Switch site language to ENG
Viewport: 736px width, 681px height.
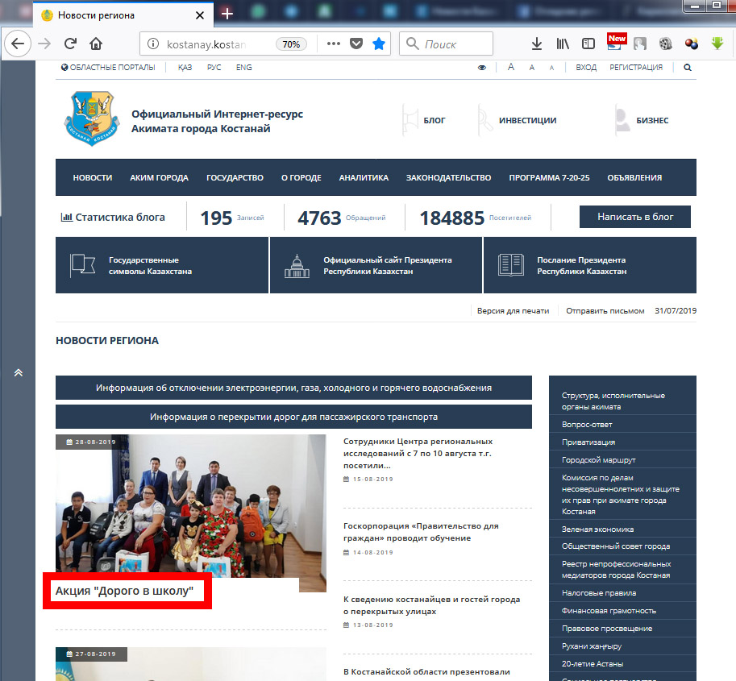(244, 68)
